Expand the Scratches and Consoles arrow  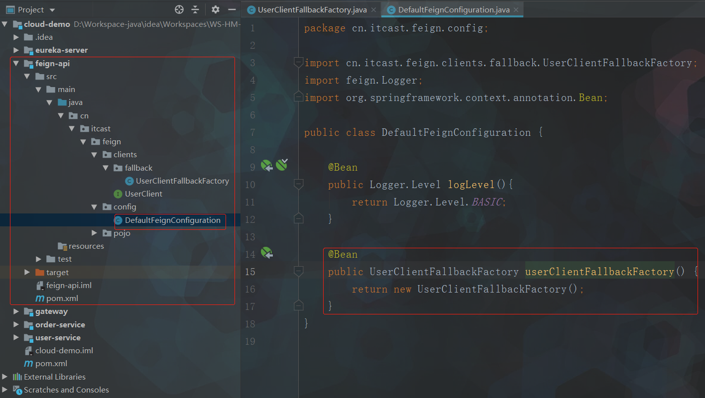(x=5, y=390)
